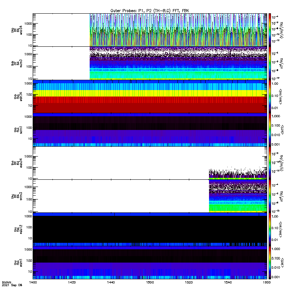Screen dimensions: 285x304
Task: Click the color bar beside thb fbk scm1 panel
Action: [269, 130]
